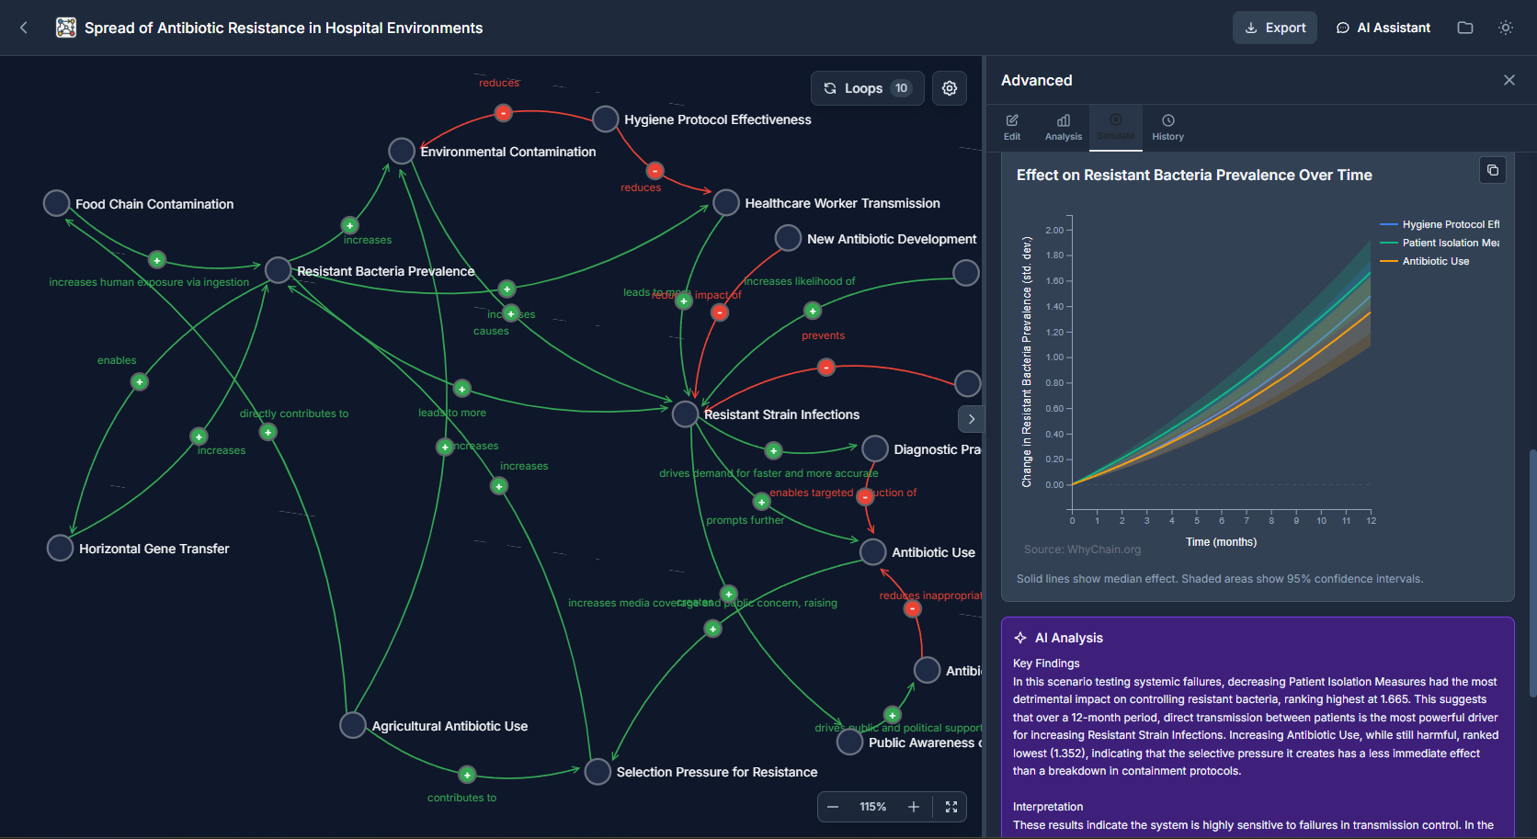Select the Environmental Contamination node circle
The width and height of the screenshot is (1537, 839).
tap(402, 151)
